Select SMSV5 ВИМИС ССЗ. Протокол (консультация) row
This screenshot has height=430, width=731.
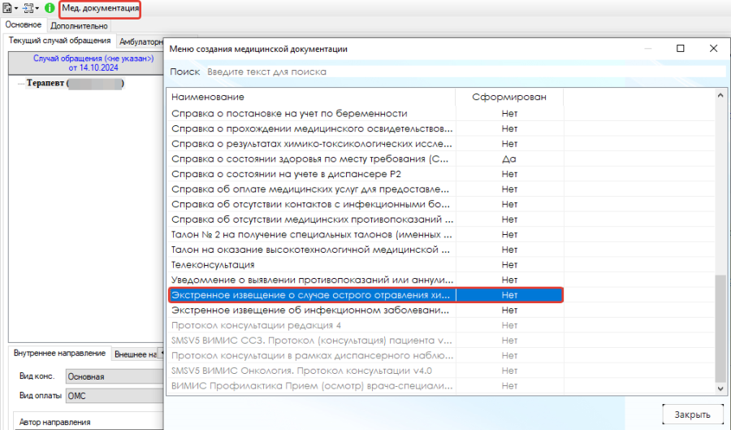[x=365, y=341]
